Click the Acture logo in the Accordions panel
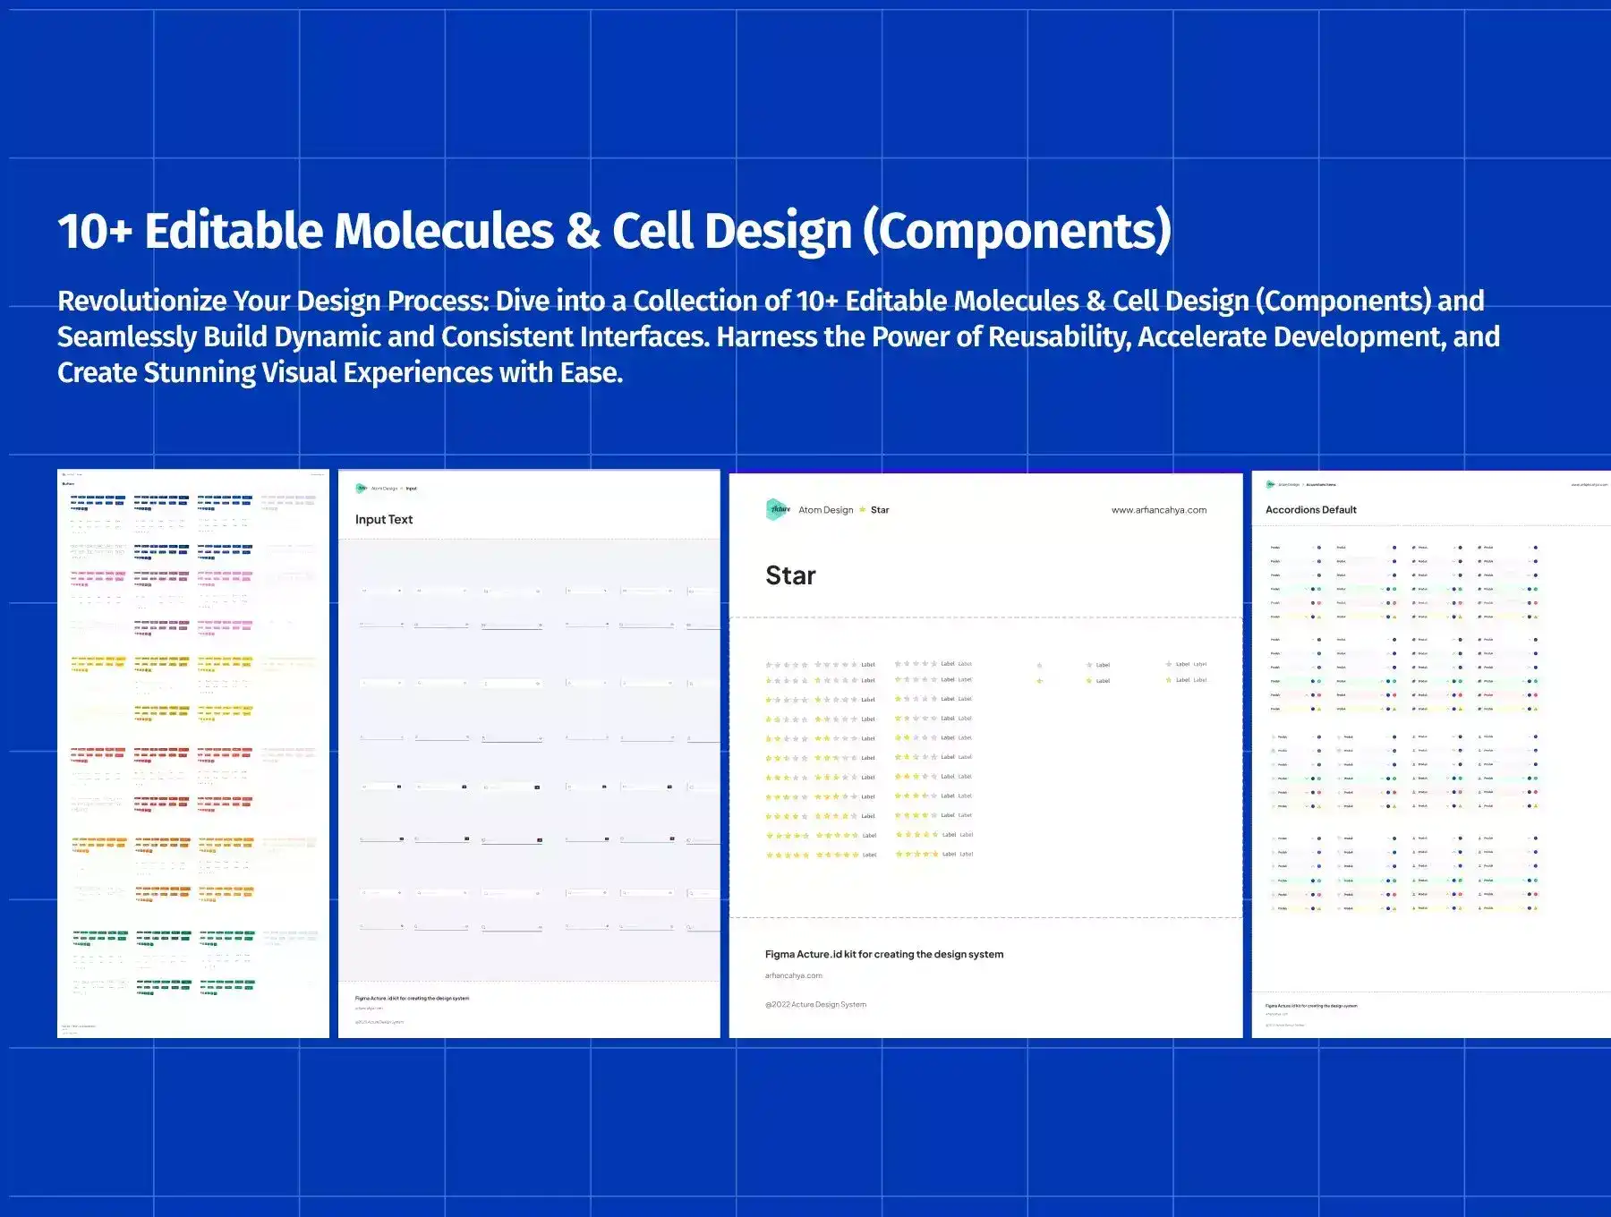The height and width of the screenshot is (1217, 1611). (x=1270, y=484)
